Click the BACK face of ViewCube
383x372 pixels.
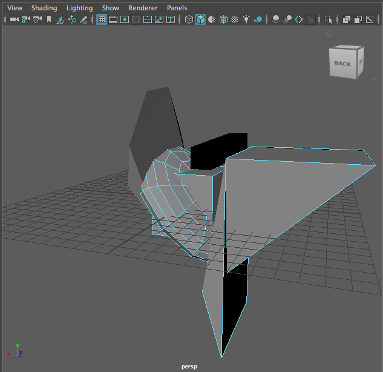(342, 64)
